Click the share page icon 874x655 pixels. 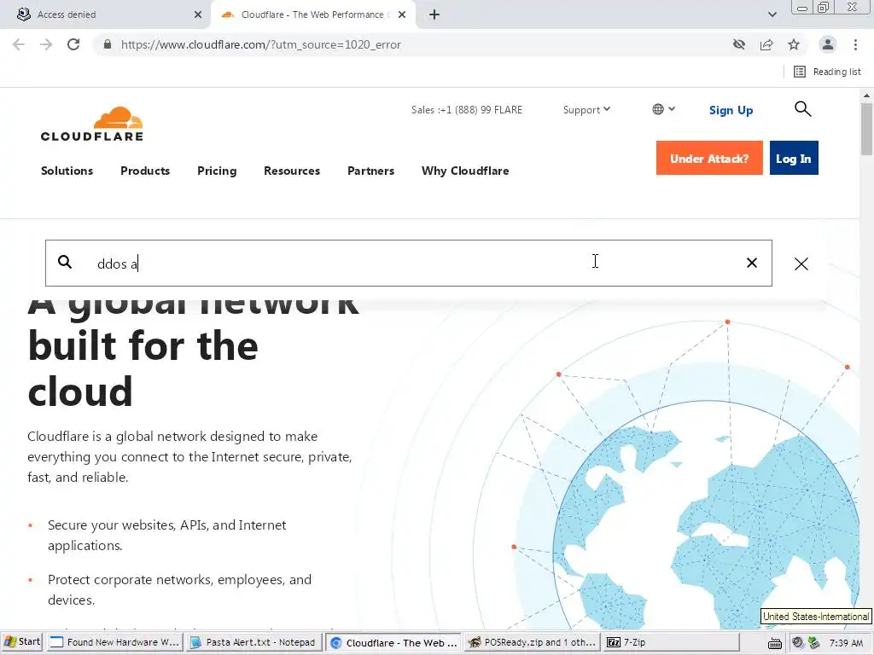[766, 44]
